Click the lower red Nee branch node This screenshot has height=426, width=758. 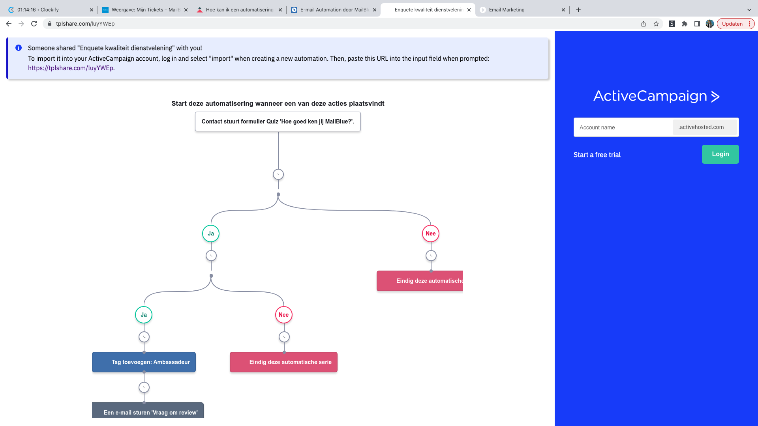tap(284, 315)
